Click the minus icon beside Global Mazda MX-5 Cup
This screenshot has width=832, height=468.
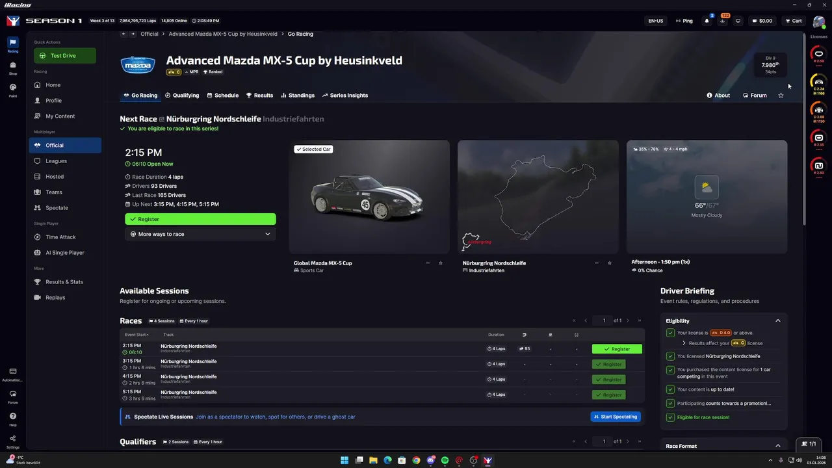427,263
